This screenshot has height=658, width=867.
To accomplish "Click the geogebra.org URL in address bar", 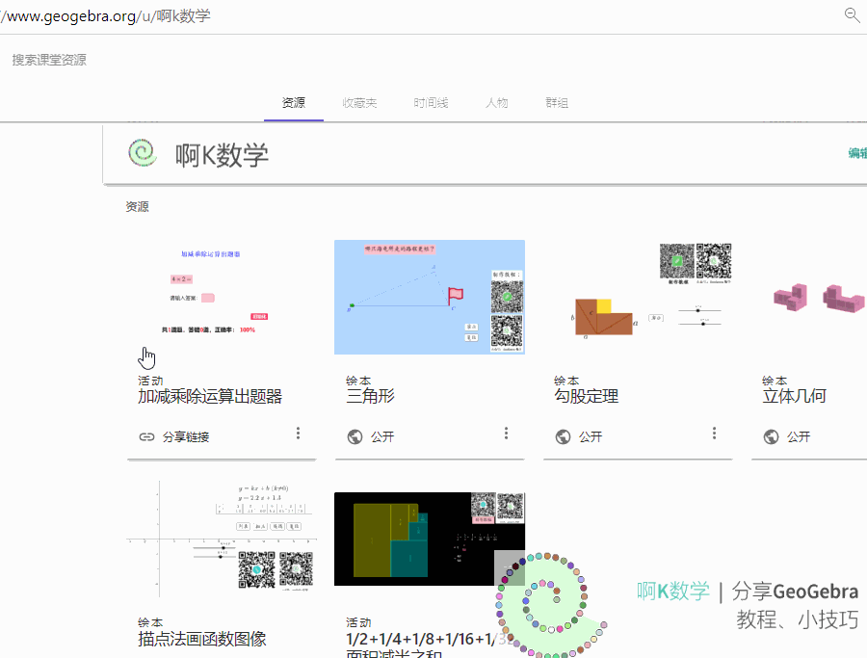I will (x=105, y=16).
